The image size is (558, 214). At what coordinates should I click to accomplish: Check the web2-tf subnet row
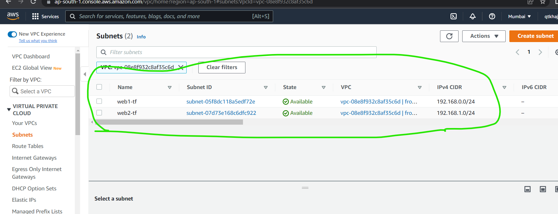point(99,113)
